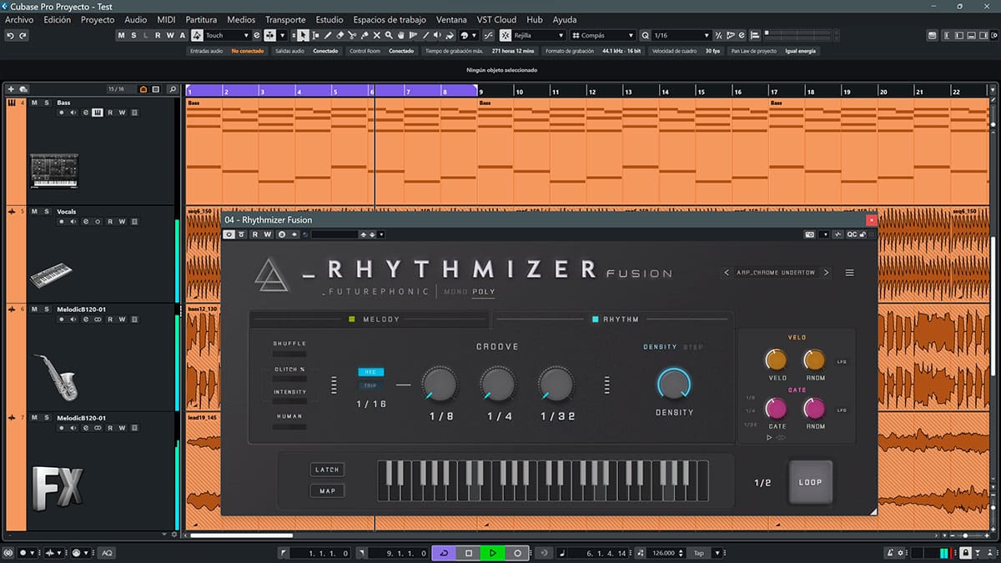This screenshot has height=563, width=1001.
Task: Open the Archivo menu
Action: 19,19
